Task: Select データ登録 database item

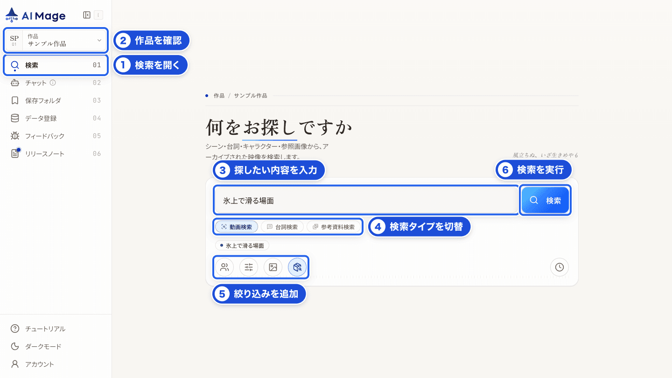Action: 56,119
